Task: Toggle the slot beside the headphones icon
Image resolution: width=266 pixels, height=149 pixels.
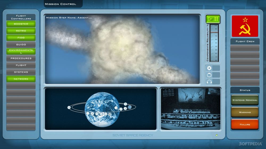Action: 216,82
